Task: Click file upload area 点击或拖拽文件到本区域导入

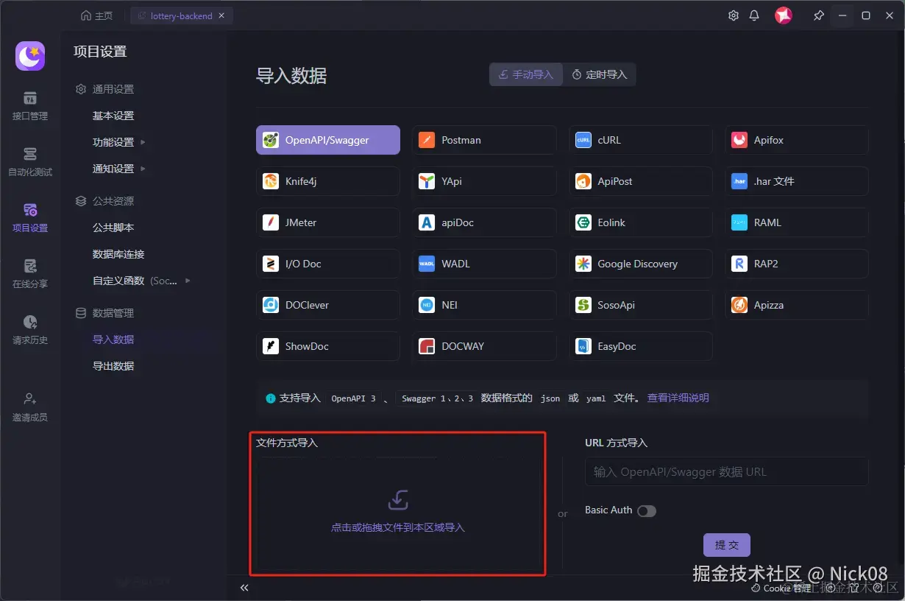Action: point(398,513)
